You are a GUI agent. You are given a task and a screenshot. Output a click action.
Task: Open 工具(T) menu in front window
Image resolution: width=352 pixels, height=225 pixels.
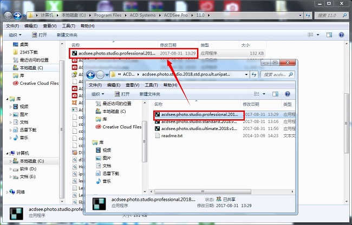tap(151, 85)
